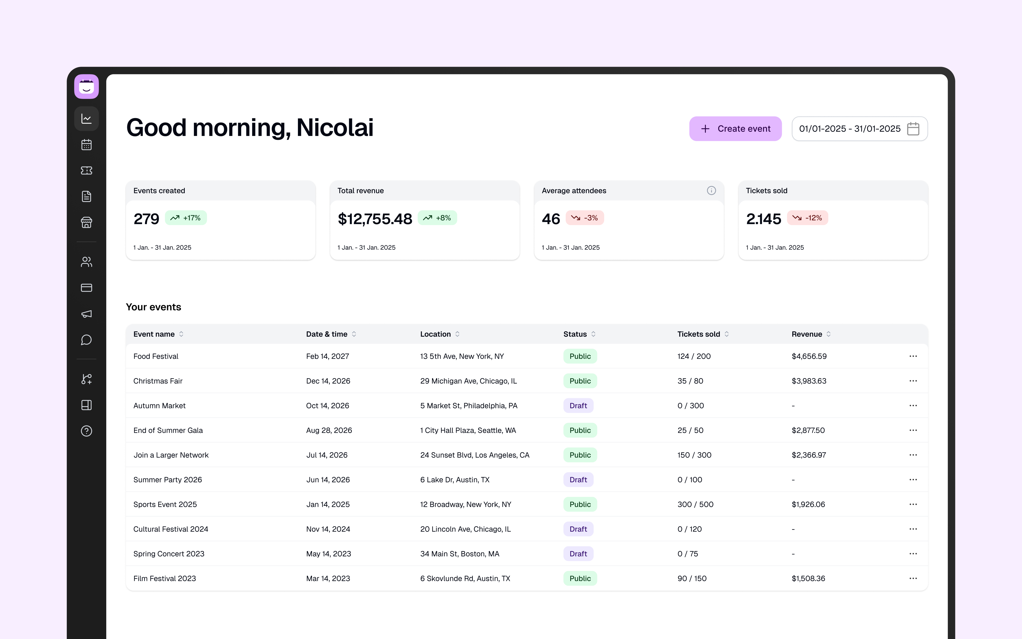Click the Draft badge for Summer Party 2026

tap(578, 480)
